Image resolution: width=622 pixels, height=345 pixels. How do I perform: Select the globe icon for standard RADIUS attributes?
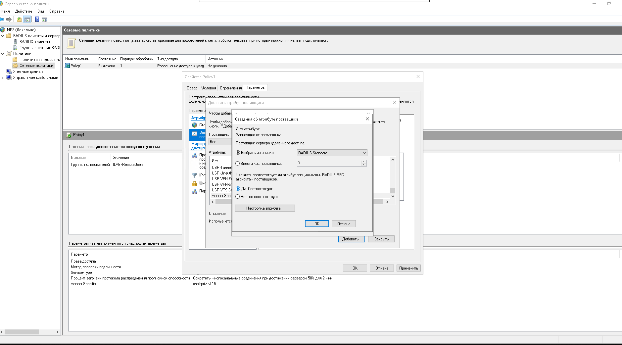point(195,125)
